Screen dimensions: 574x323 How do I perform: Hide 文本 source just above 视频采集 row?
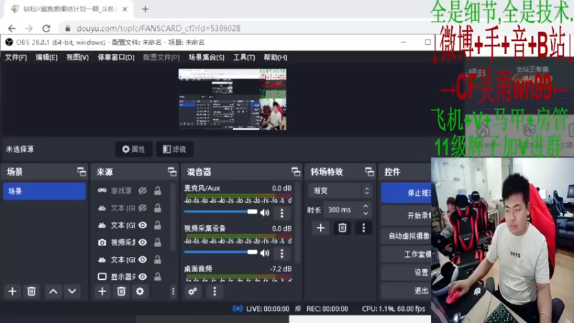(143, 225)
